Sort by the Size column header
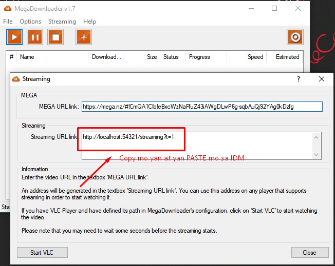Viewport: 335px width, 266px height. (x=142, y=57)
